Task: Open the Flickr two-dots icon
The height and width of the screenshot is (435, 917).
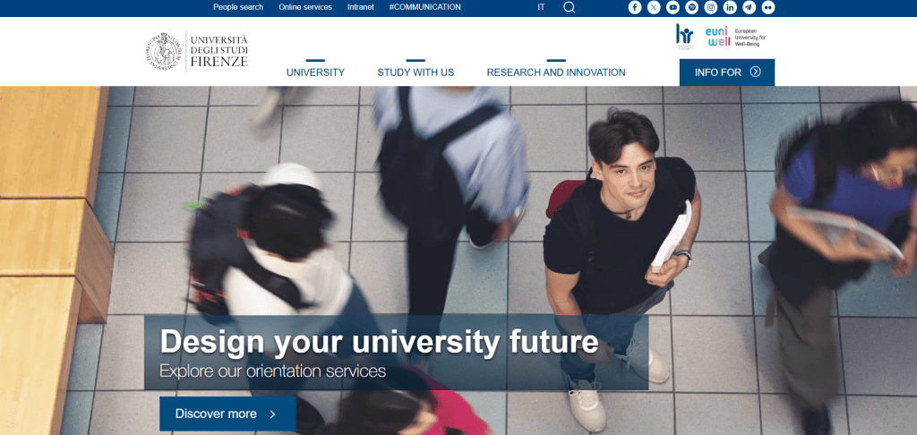Action: (x=767, y=7)
